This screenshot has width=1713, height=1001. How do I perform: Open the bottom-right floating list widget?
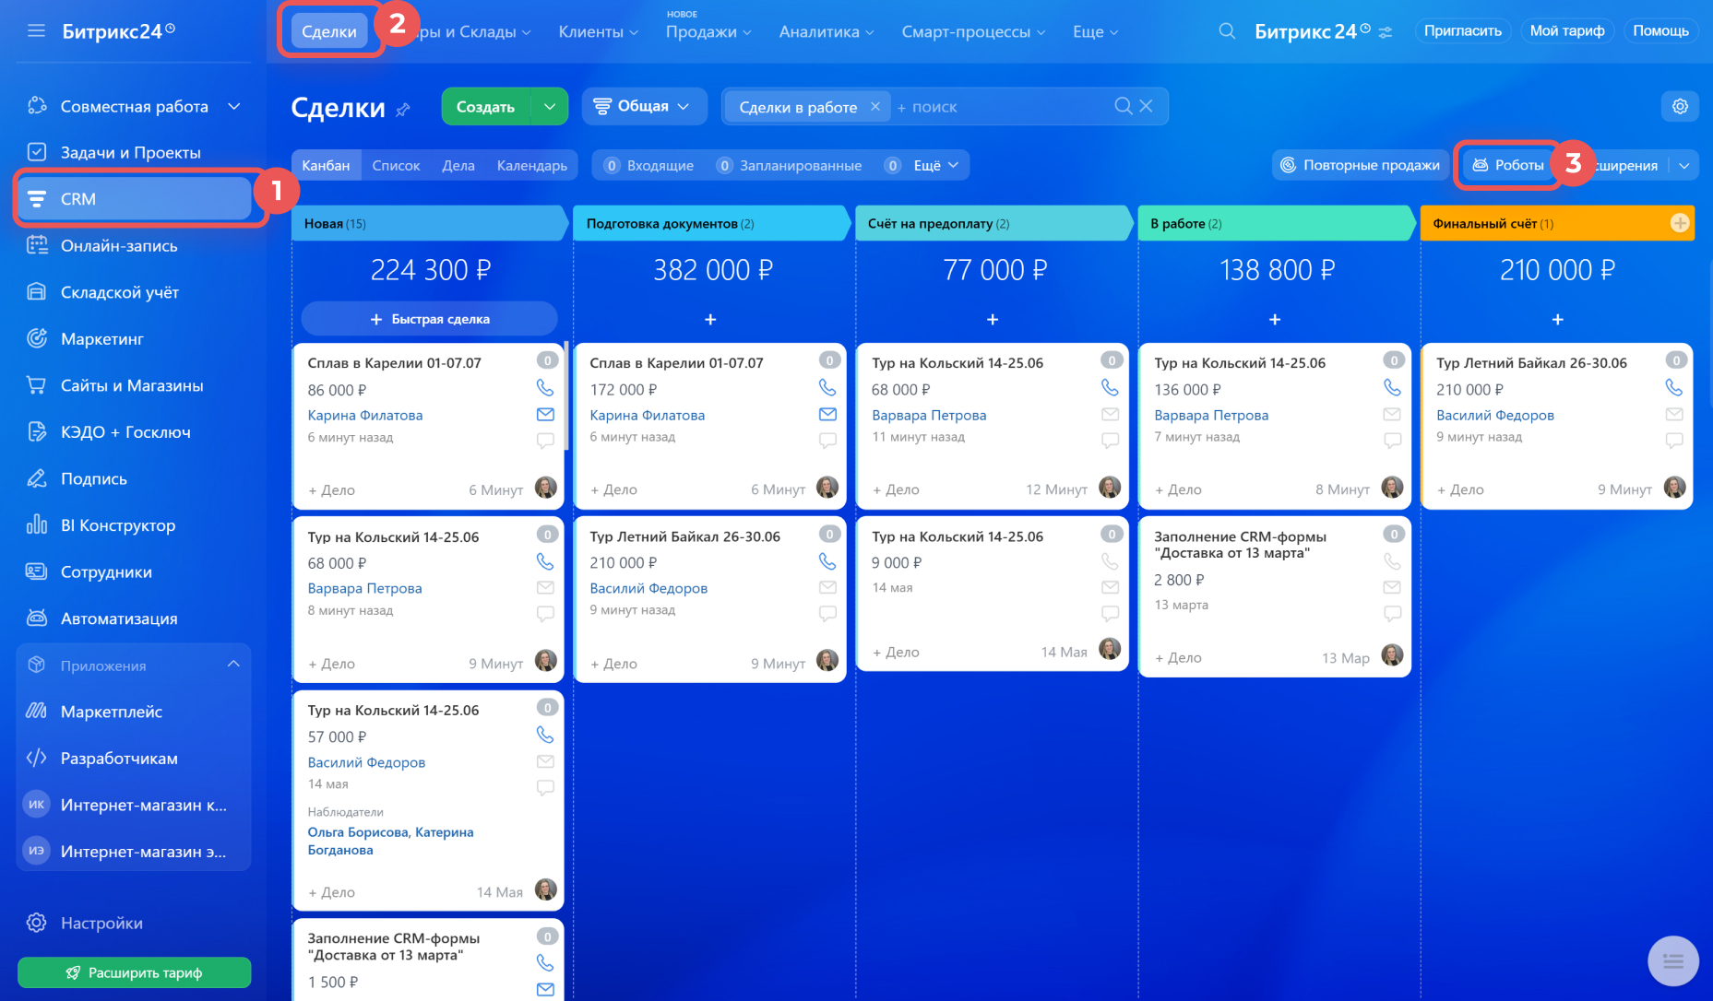pos(1673,961)
